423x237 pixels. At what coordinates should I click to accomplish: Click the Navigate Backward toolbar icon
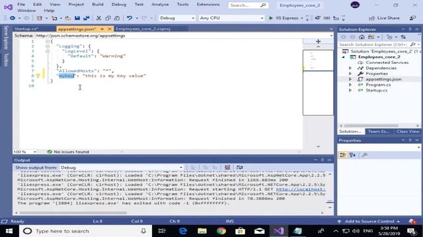pyautogui.click(x=13, y=18)
